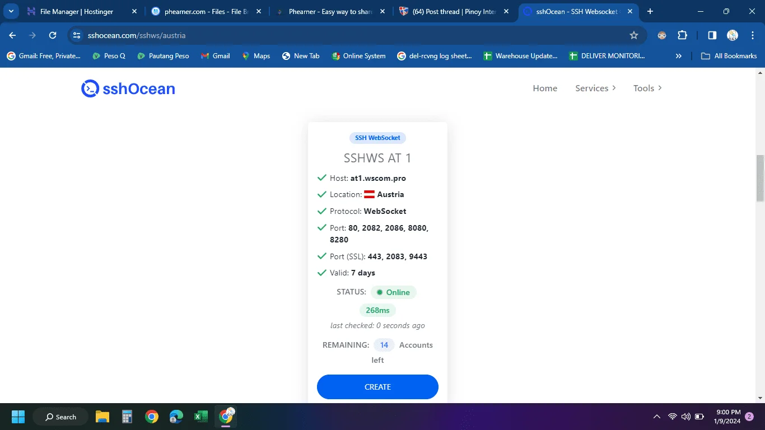Open site information icon in address bar

coord(77,35)
